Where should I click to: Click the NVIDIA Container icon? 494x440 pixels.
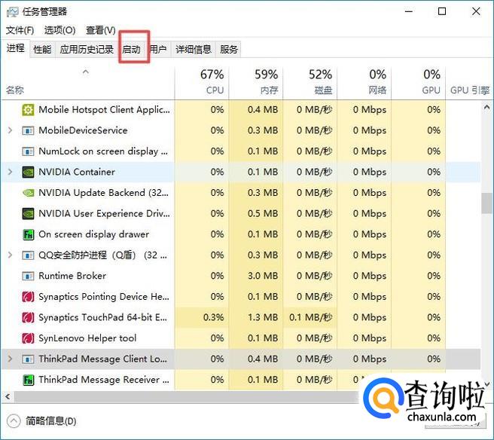[28, 172]
